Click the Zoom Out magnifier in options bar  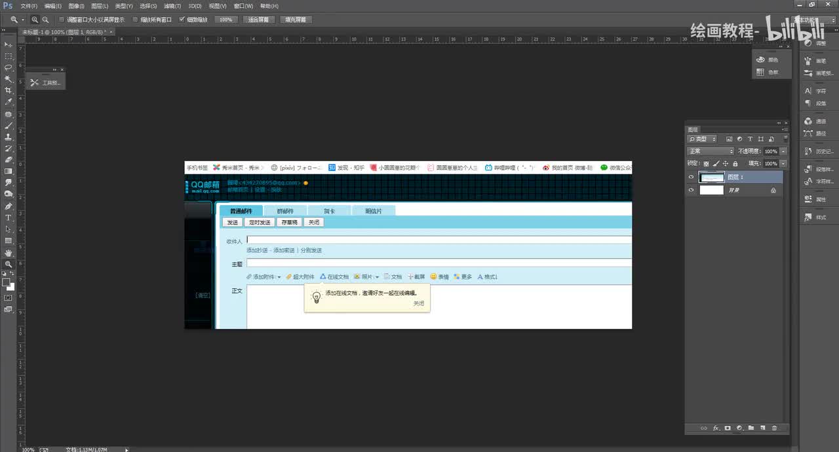(x=45, y=20)
